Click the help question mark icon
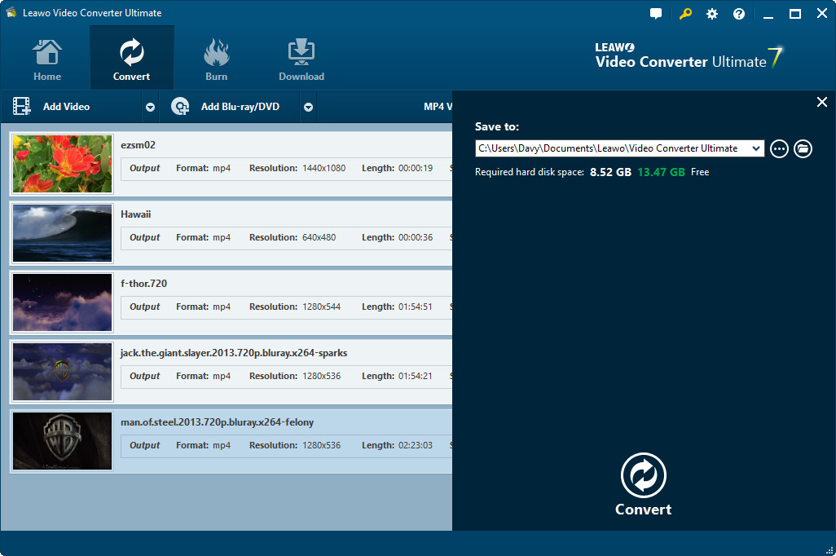Viewport: 836px width, 556px height. click(739, 14)
